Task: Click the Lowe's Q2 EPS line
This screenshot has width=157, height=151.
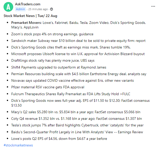Action: click(x=59, y=139)
